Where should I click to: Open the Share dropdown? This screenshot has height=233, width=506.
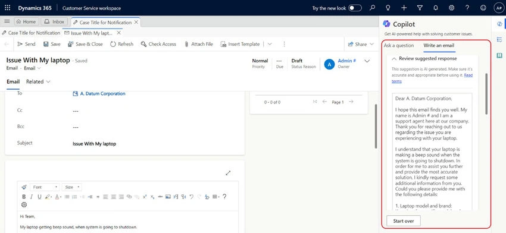[x=361, y=44]
